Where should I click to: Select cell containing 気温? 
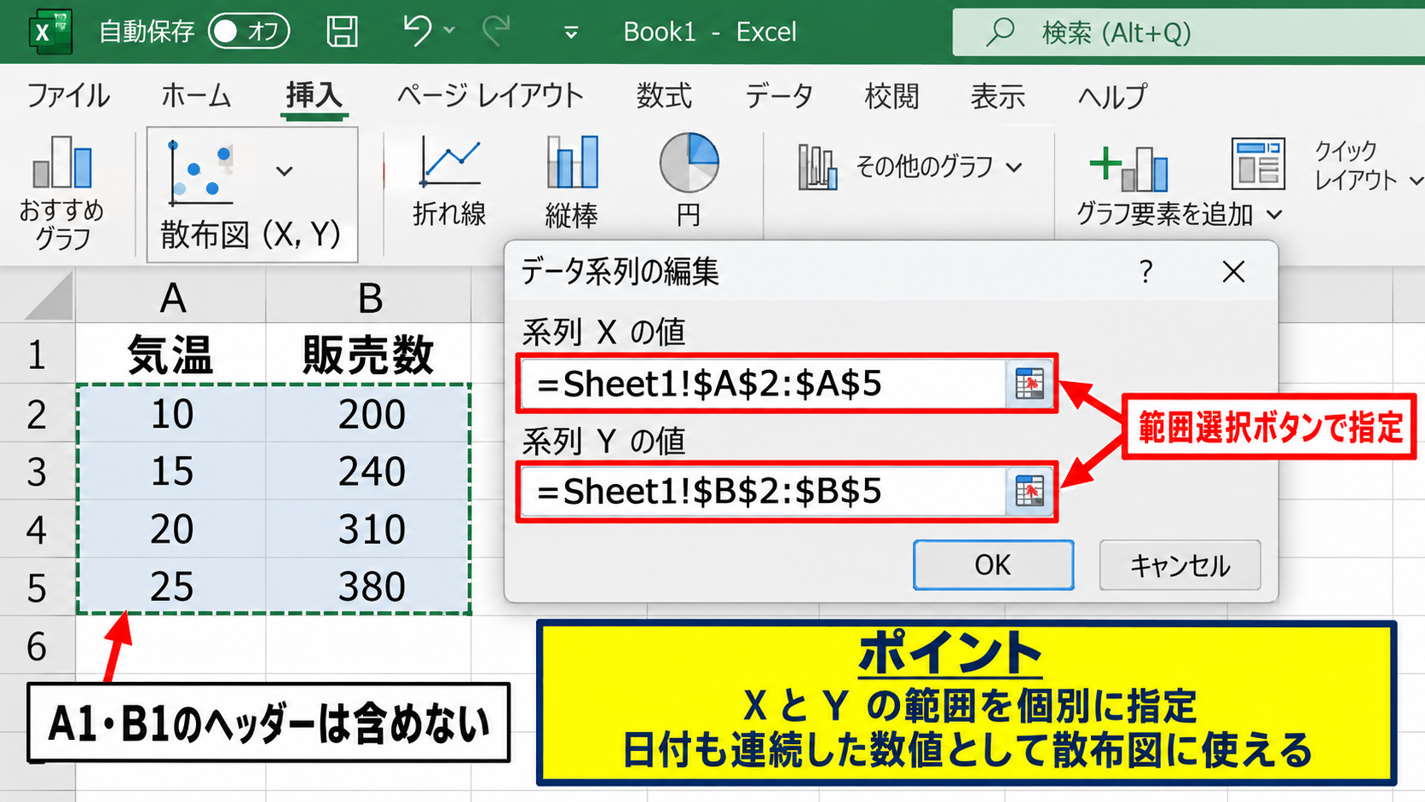171,353
